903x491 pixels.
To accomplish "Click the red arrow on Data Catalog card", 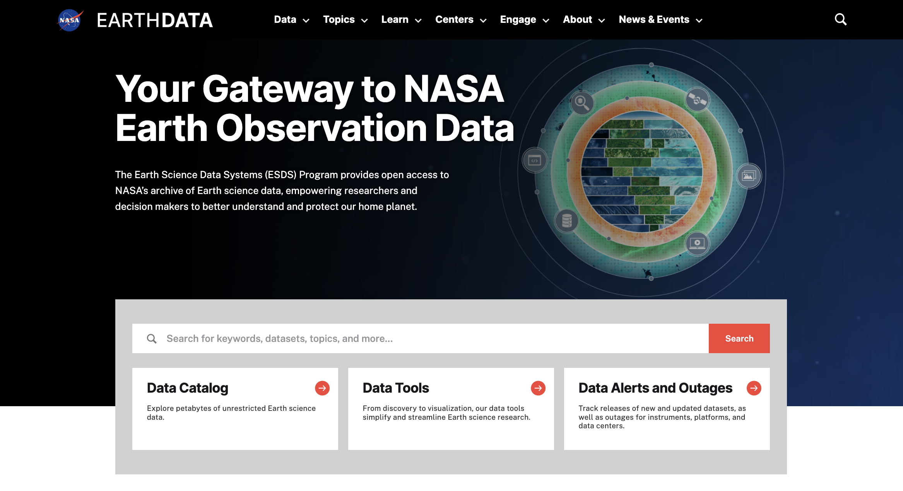I will click(322, 388).
